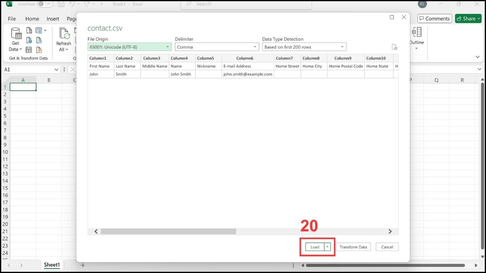Viewport: 486px width, 273px height.
Task: Open the File Origin dropdown
Action: [167, 47]
